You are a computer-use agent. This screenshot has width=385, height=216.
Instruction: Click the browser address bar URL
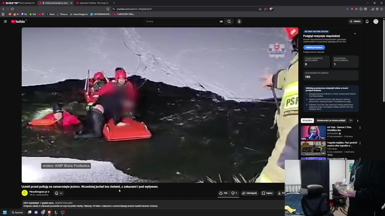134,9
